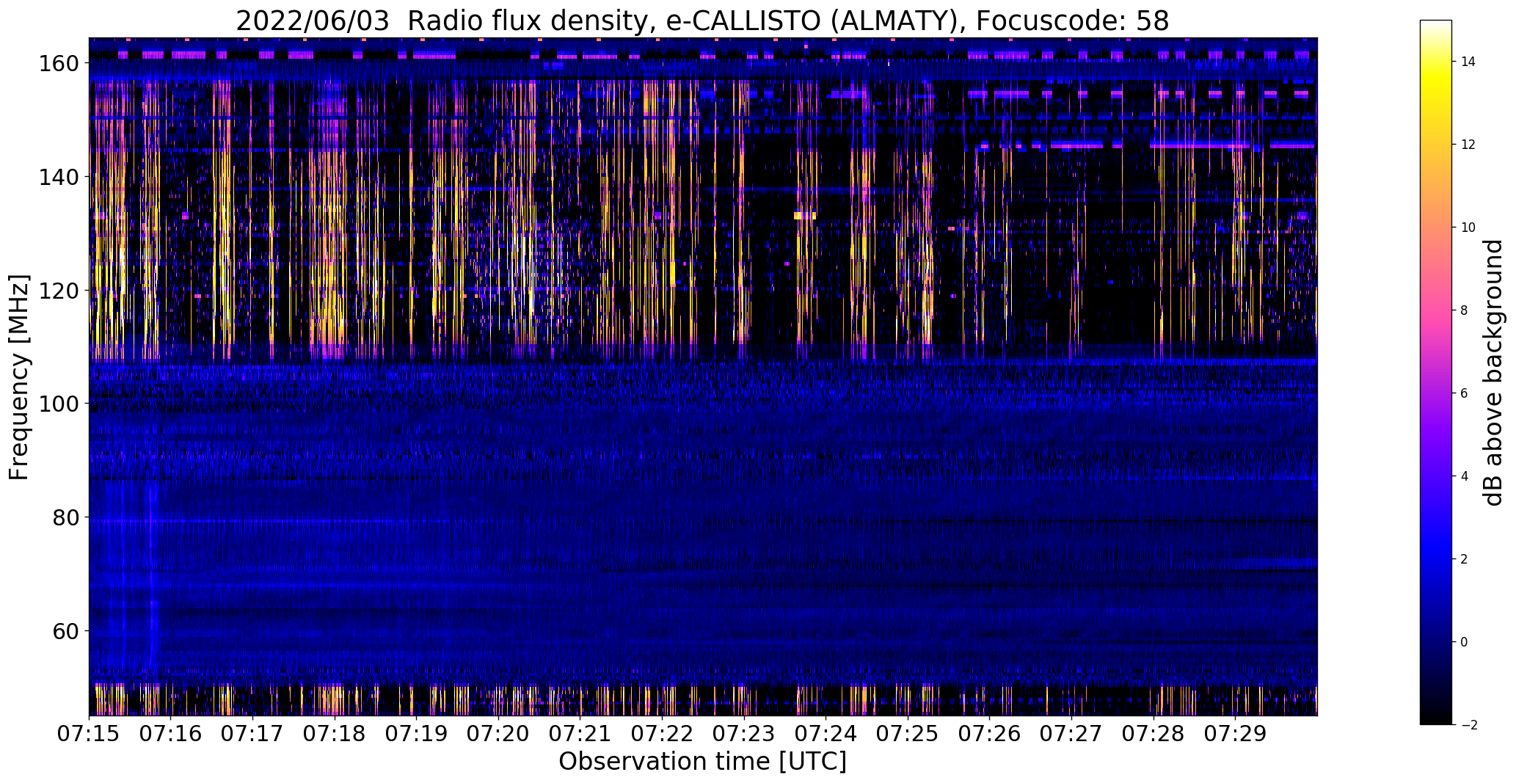Click the colorbar tick label 6
The image size is (1516, 783).
1465,393
